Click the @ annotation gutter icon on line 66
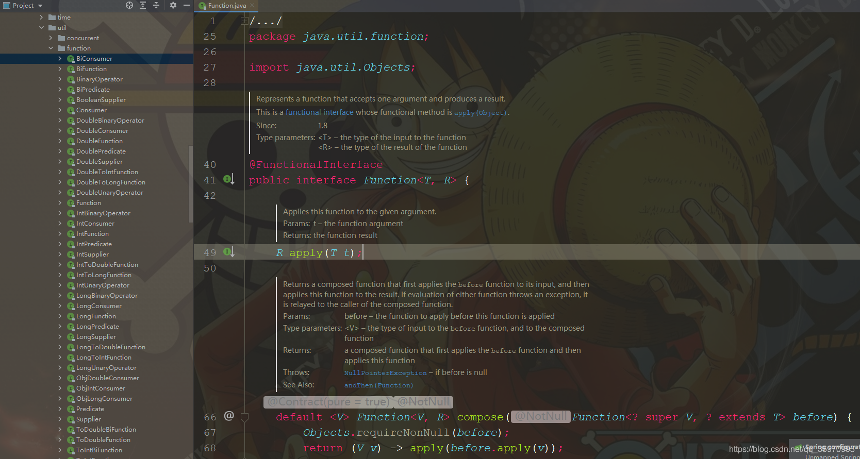The image size is (860, 459). [x=229, y=416]
